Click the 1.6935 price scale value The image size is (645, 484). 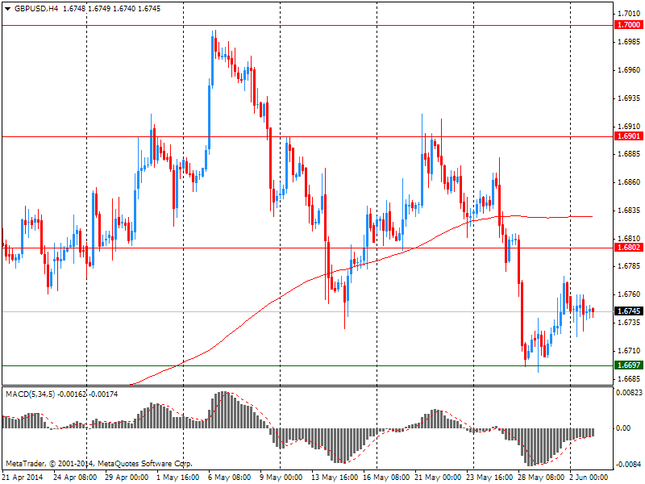point(629,98)
